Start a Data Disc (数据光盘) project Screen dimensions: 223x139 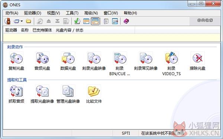68,61
